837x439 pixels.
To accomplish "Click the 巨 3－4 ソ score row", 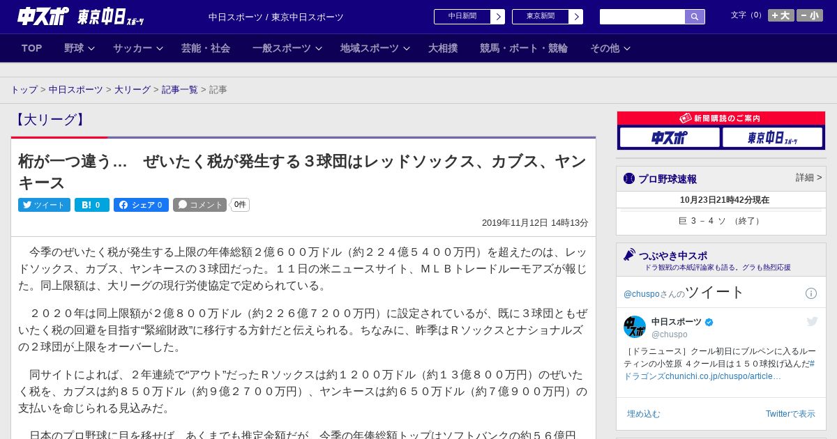I will click(721, 221).
